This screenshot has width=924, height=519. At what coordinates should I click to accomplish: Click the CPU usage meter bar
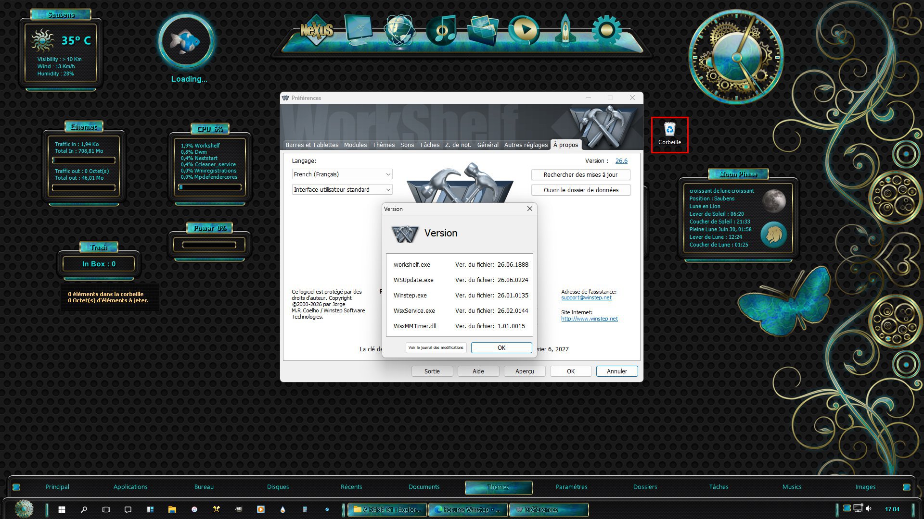click(x=210, y=187)
